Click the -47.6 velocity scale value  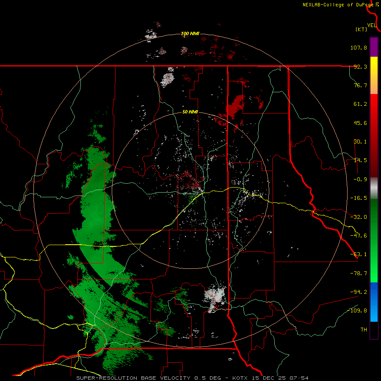359,236
